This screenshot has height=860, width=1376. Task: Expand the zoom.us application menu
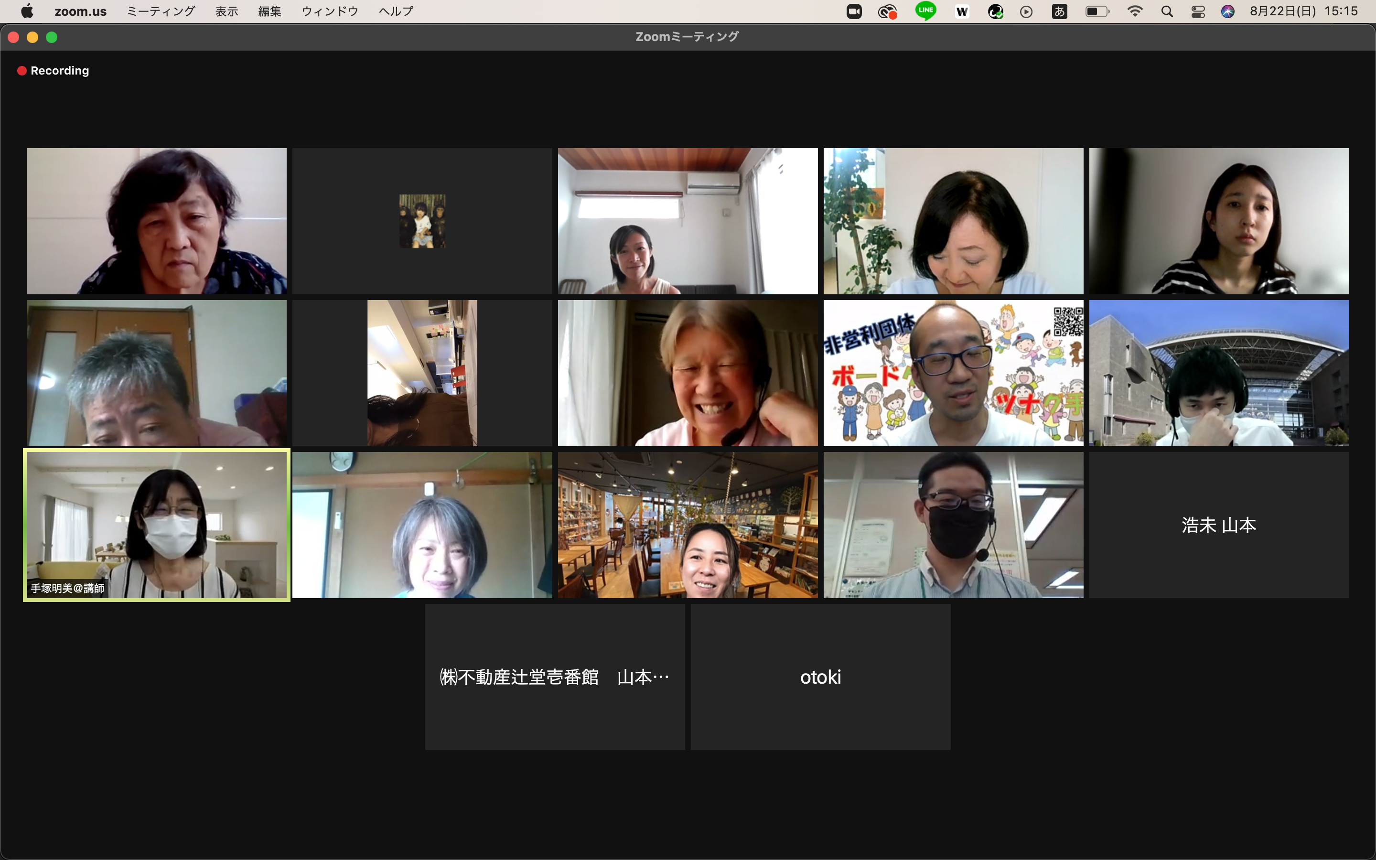(80, 11)
